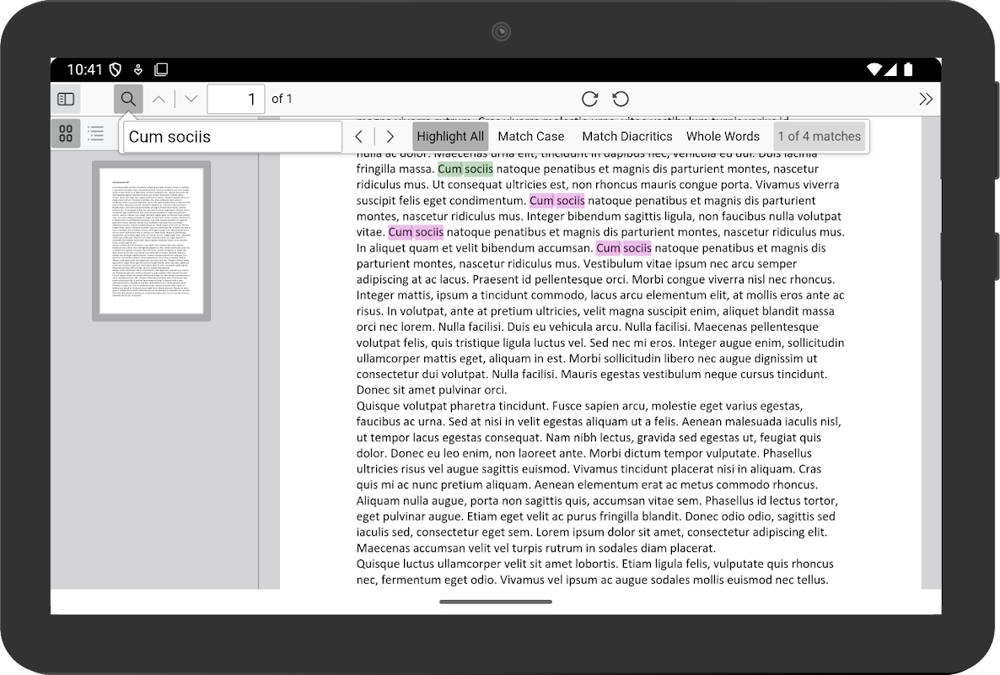Go to previous page with the up arrow
The image size is (1000, 675).
point(159,99)
